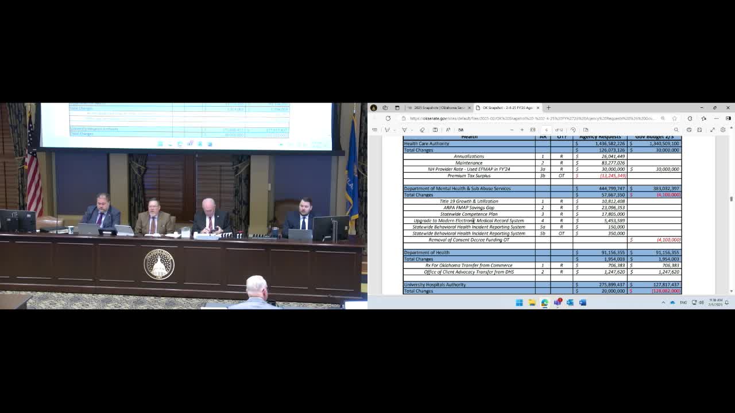Click the PDF vertical scrollbar thumb
The image size is (735, 413).
coord(731,198)
